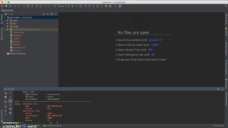Open the Maven Projects side tab

[226, 67]
